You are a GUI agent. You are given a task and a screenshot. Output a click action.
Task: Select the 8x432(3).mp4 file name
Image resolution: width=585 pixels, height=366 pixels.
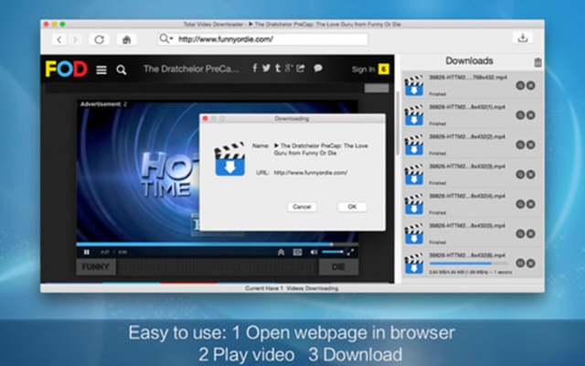(467, 167)
